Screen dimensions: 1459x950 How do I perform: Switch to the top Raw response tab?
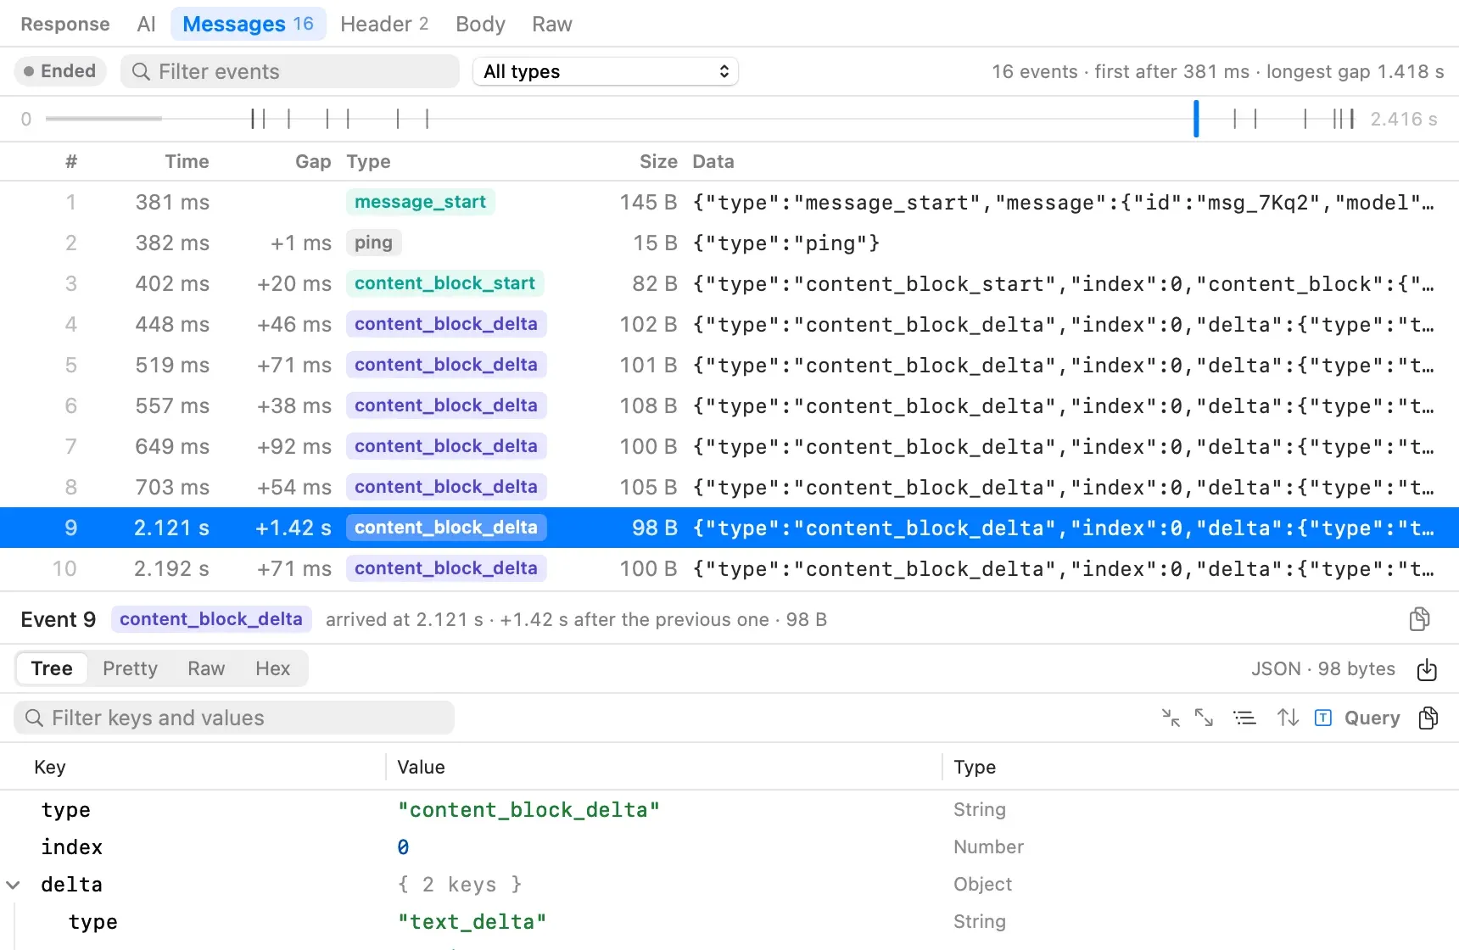pos(552,24)
